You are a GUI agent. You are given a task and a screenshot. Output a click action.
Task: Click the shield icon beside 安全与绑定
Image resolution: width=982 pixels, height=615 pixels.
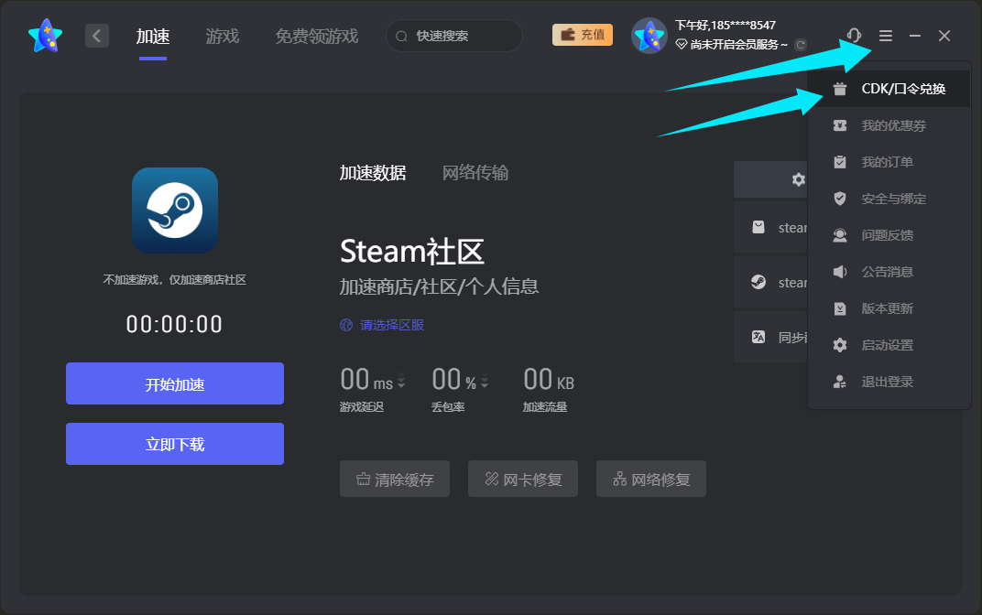[840, 199]
